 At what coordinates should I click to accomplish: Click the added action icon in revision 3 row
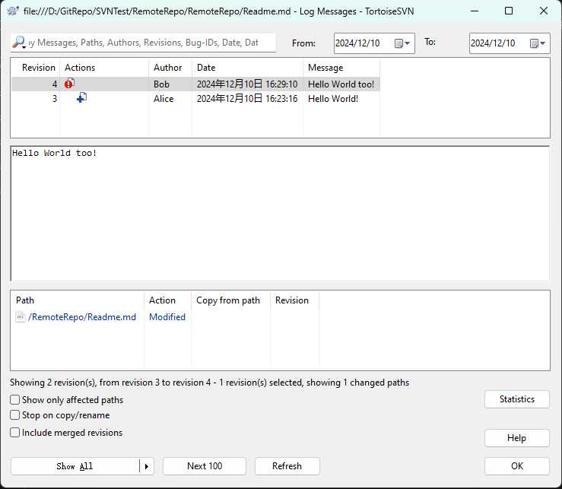(x=81, y=97)
